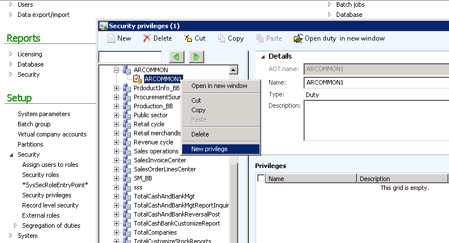Click the icon beside Sales operations

pyautogui.click(x=127, y=151)
